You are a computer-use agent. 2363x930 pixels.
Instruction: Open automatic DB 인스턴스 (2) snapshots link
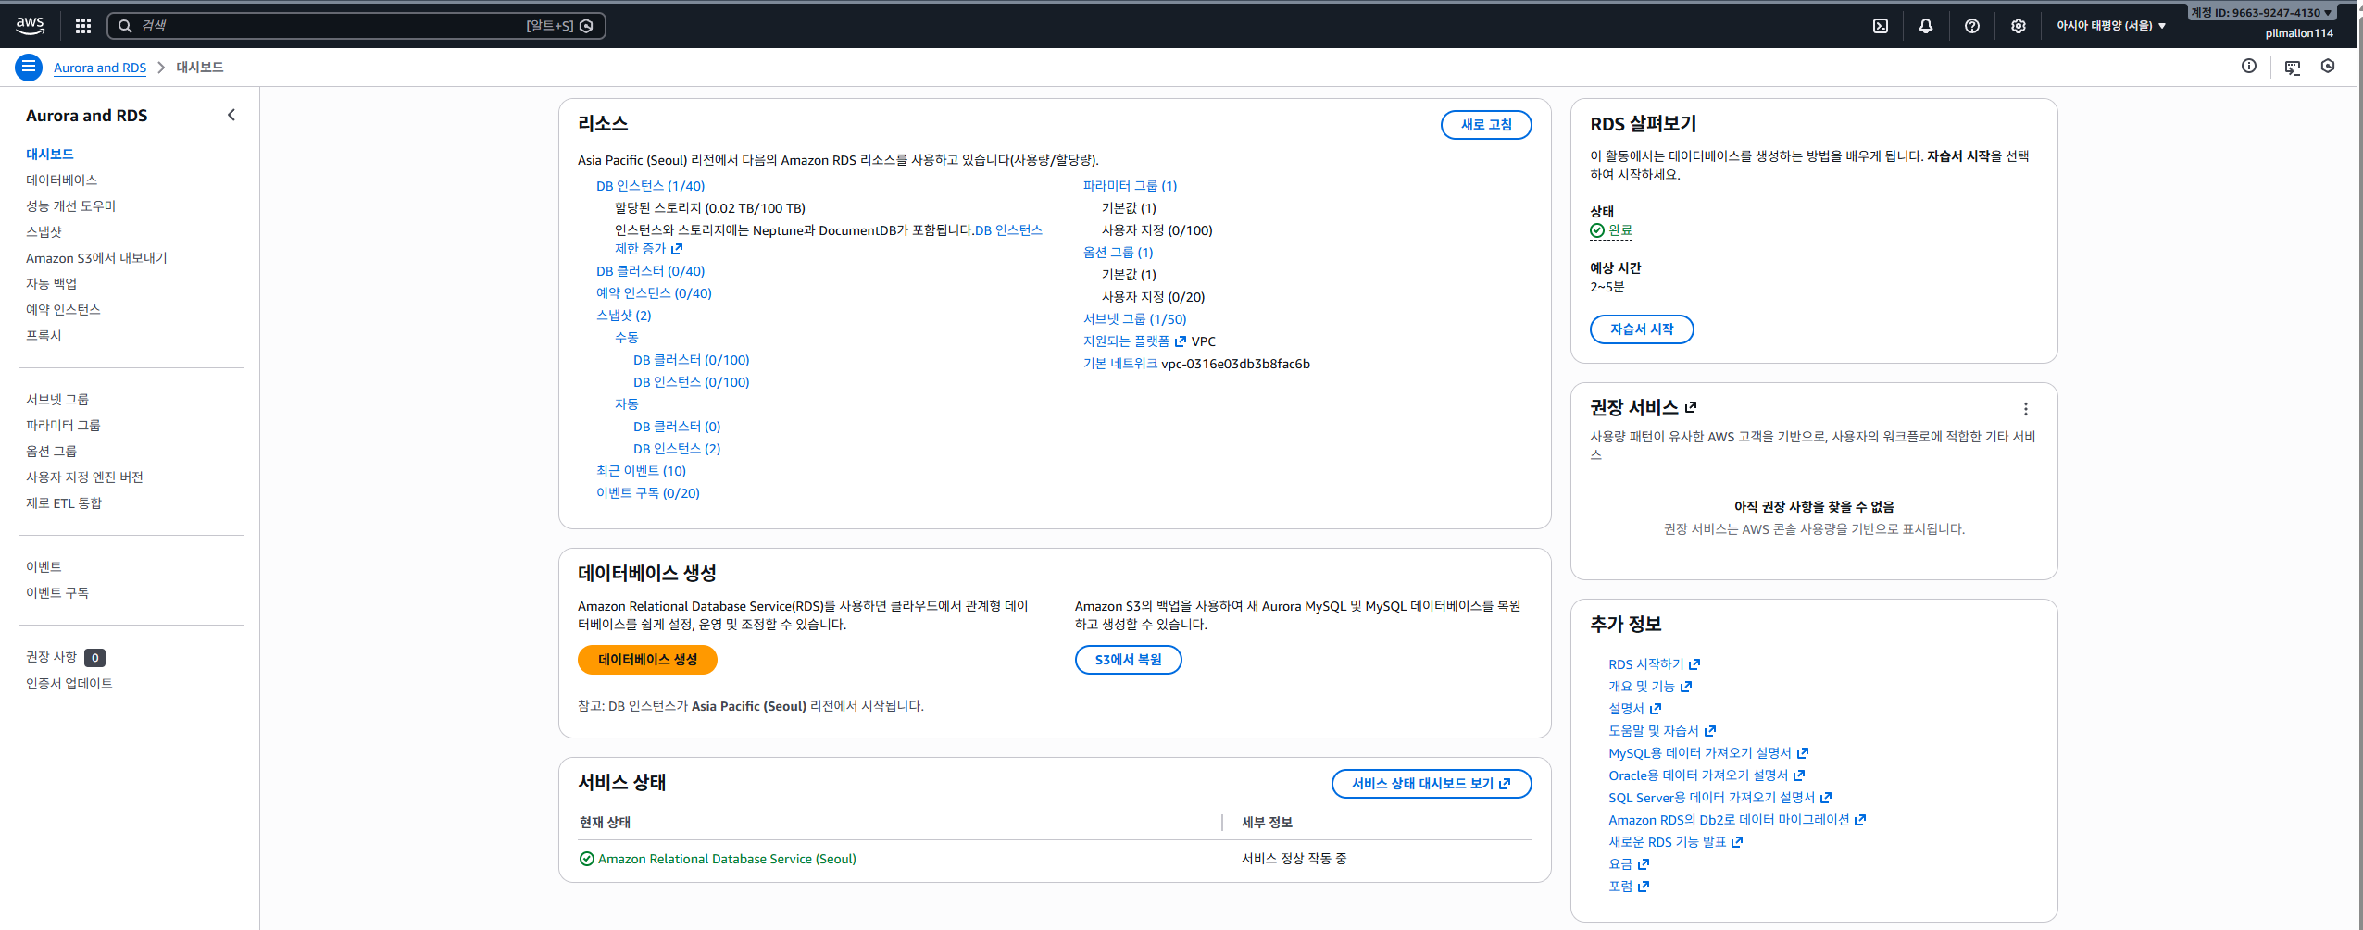click(x=677, y=449)
